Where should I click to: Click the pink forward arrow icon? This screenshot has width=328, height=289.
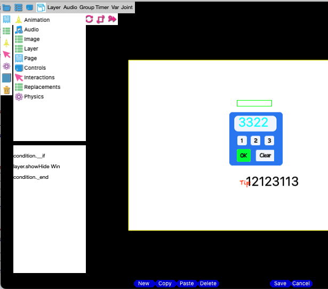[x=112, y=19]
